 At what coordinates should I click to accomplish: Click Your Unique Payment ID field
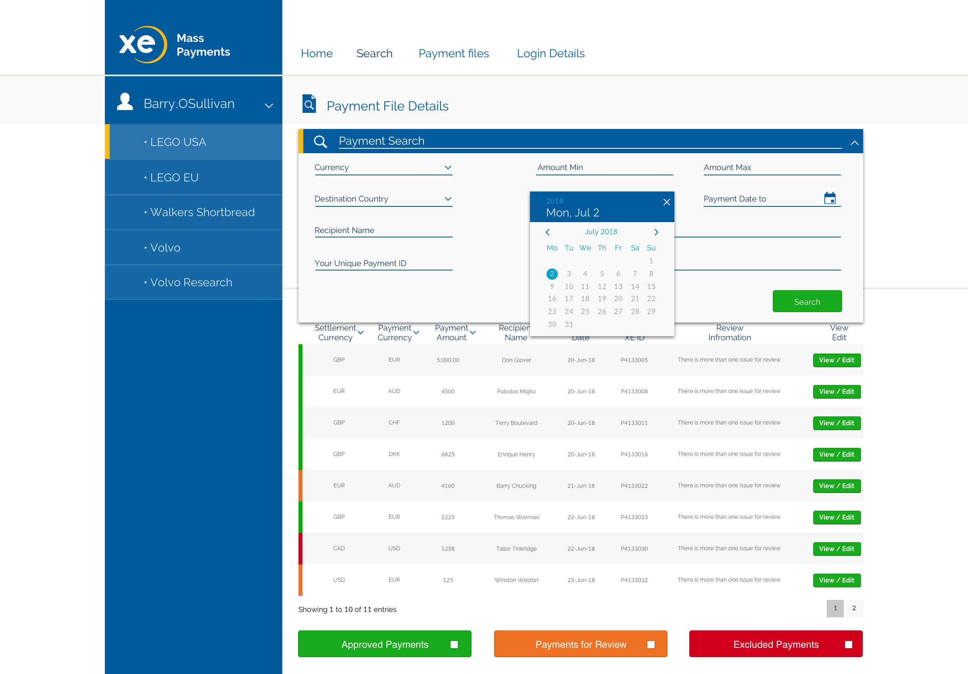[x=383, y=263]
